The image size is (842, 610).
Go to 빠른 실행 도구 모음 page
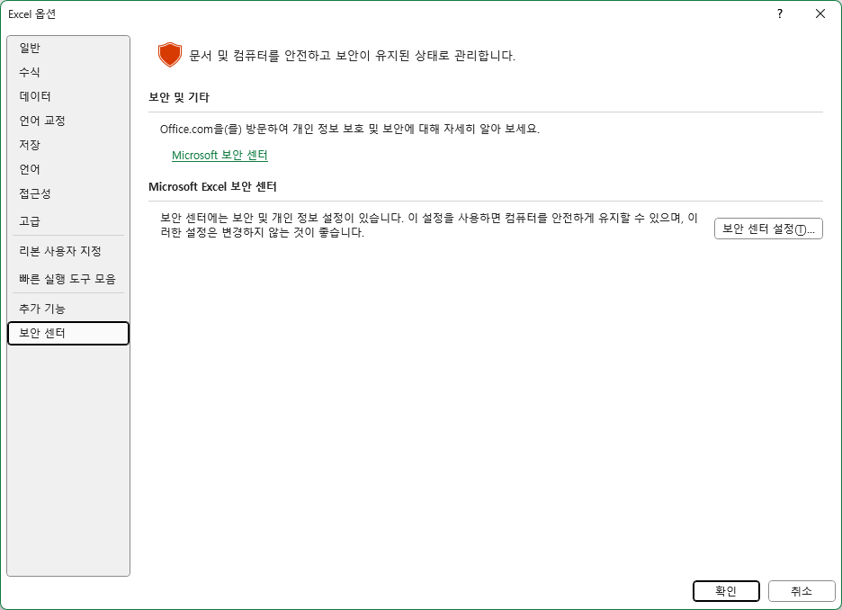(x=68, y=279)
